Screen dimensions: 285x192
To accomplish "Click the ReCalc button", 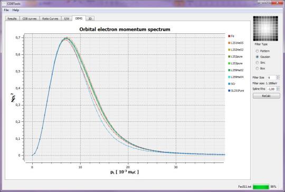I will click(x=267, y=96).
